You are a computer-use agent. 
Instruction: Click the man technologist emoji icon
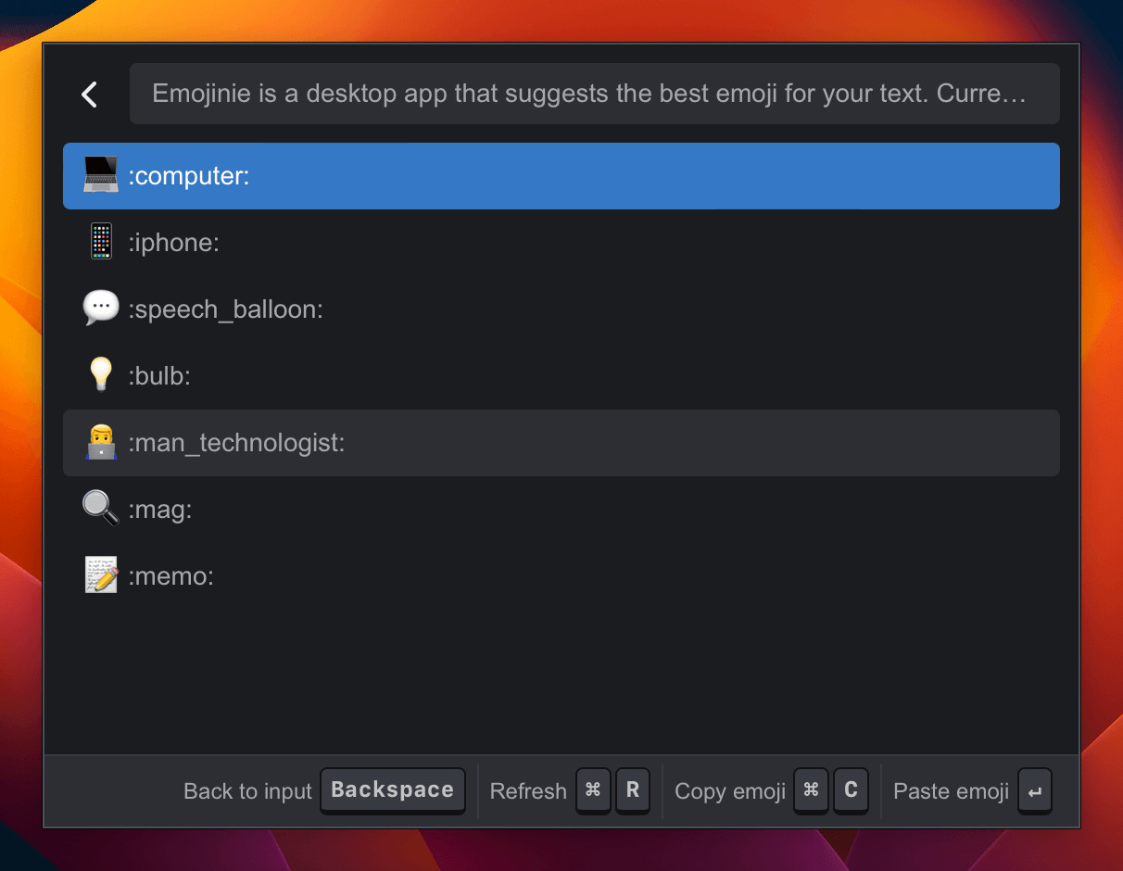coord(100,442)
